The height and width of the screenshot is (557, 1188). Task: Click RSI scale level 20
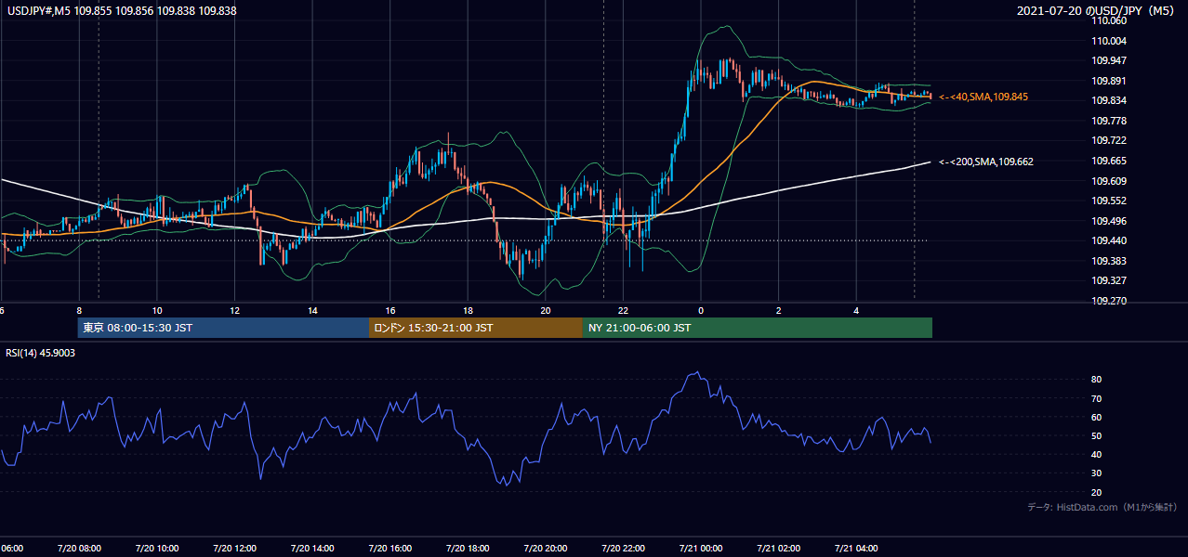1097,492
